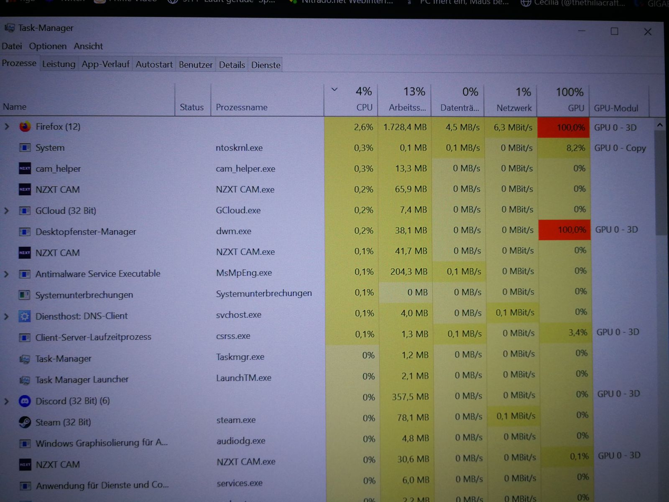This screenshot has height=502, width=669.
Task: Switch to the Leistung tab
Action: click(x=59, y=64)
